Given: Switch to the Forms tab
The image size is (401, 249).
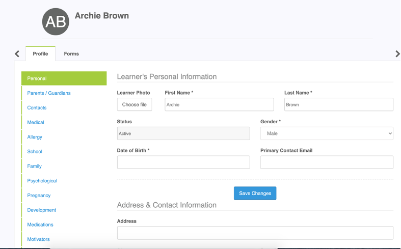Looking at the screenshot, I should point(71,53).
